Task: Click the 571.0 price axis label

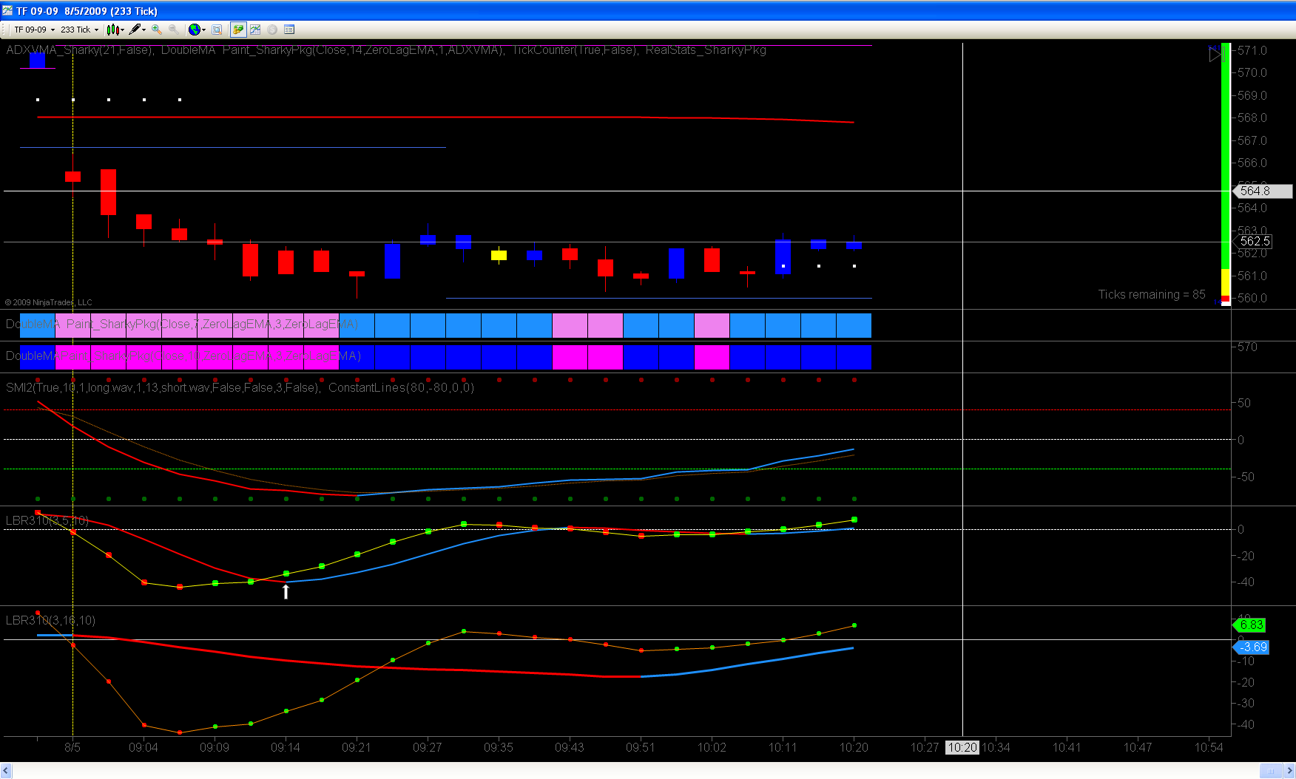Action: tap(1252, 50)
